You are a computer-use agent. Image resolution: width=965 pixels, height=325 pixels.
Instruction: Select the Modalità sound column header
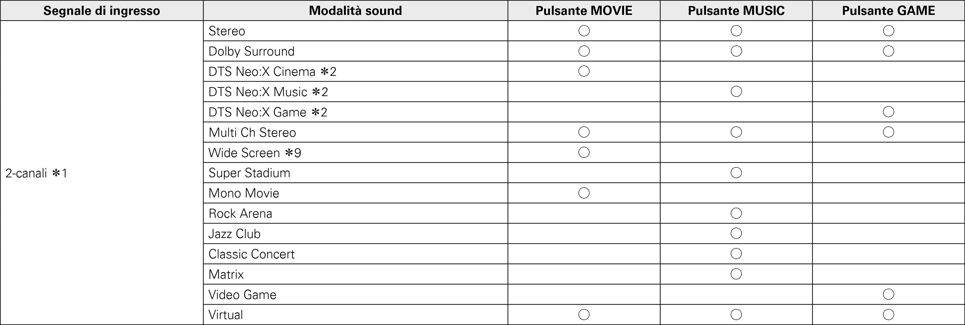point(355,11)
